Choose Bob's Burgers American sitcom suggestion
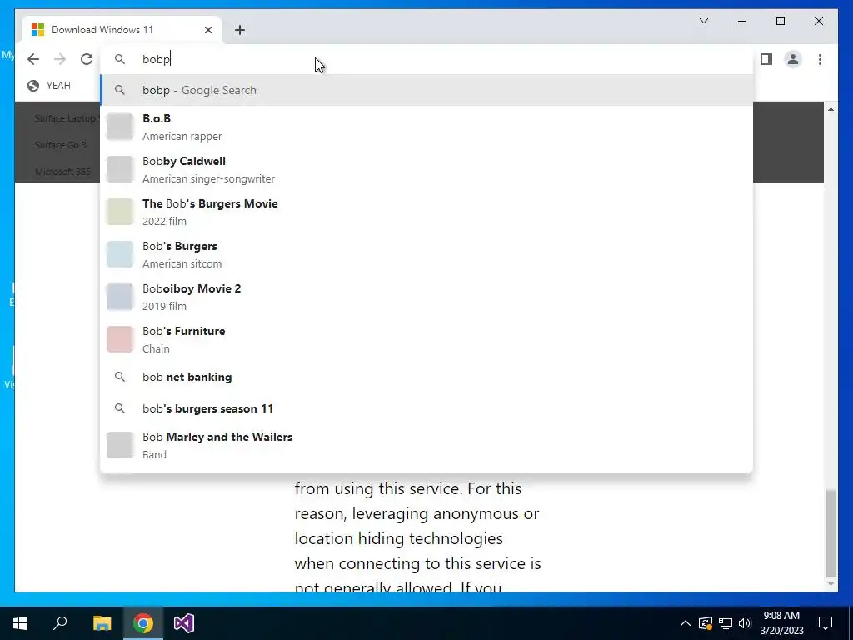This screenshot has width=853, height=640. [x=427, y=254]
